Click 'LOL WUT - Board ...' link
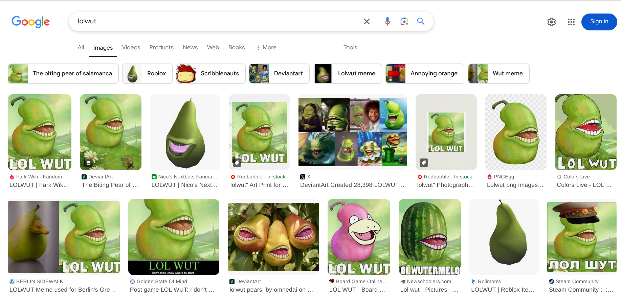 coord(357,290)
